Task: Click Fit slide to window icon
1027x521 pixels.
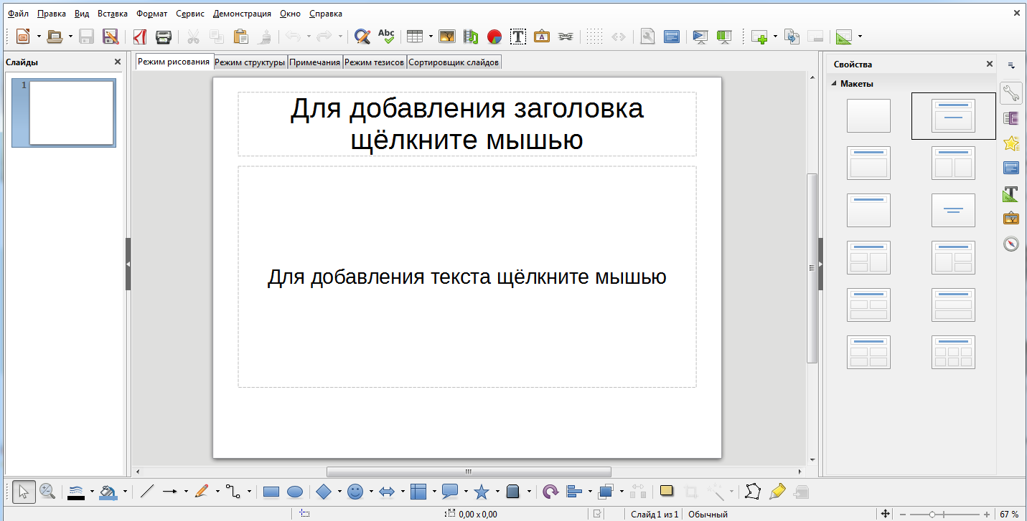Action: 885,514
